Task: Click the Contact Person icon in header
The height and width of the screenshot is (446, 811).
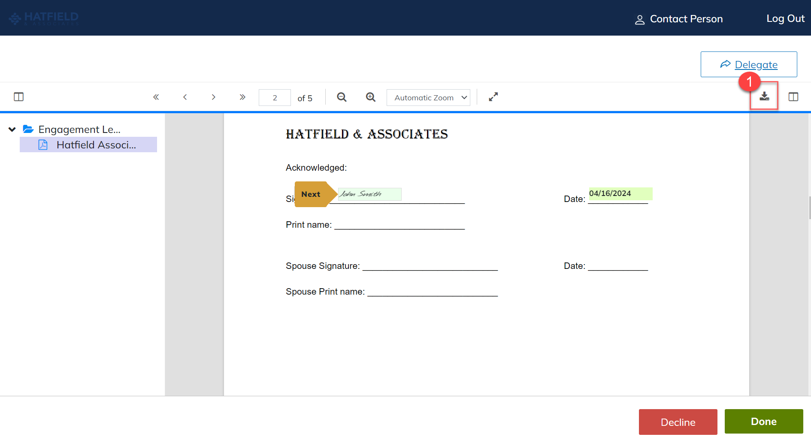Action: point(640,19)
